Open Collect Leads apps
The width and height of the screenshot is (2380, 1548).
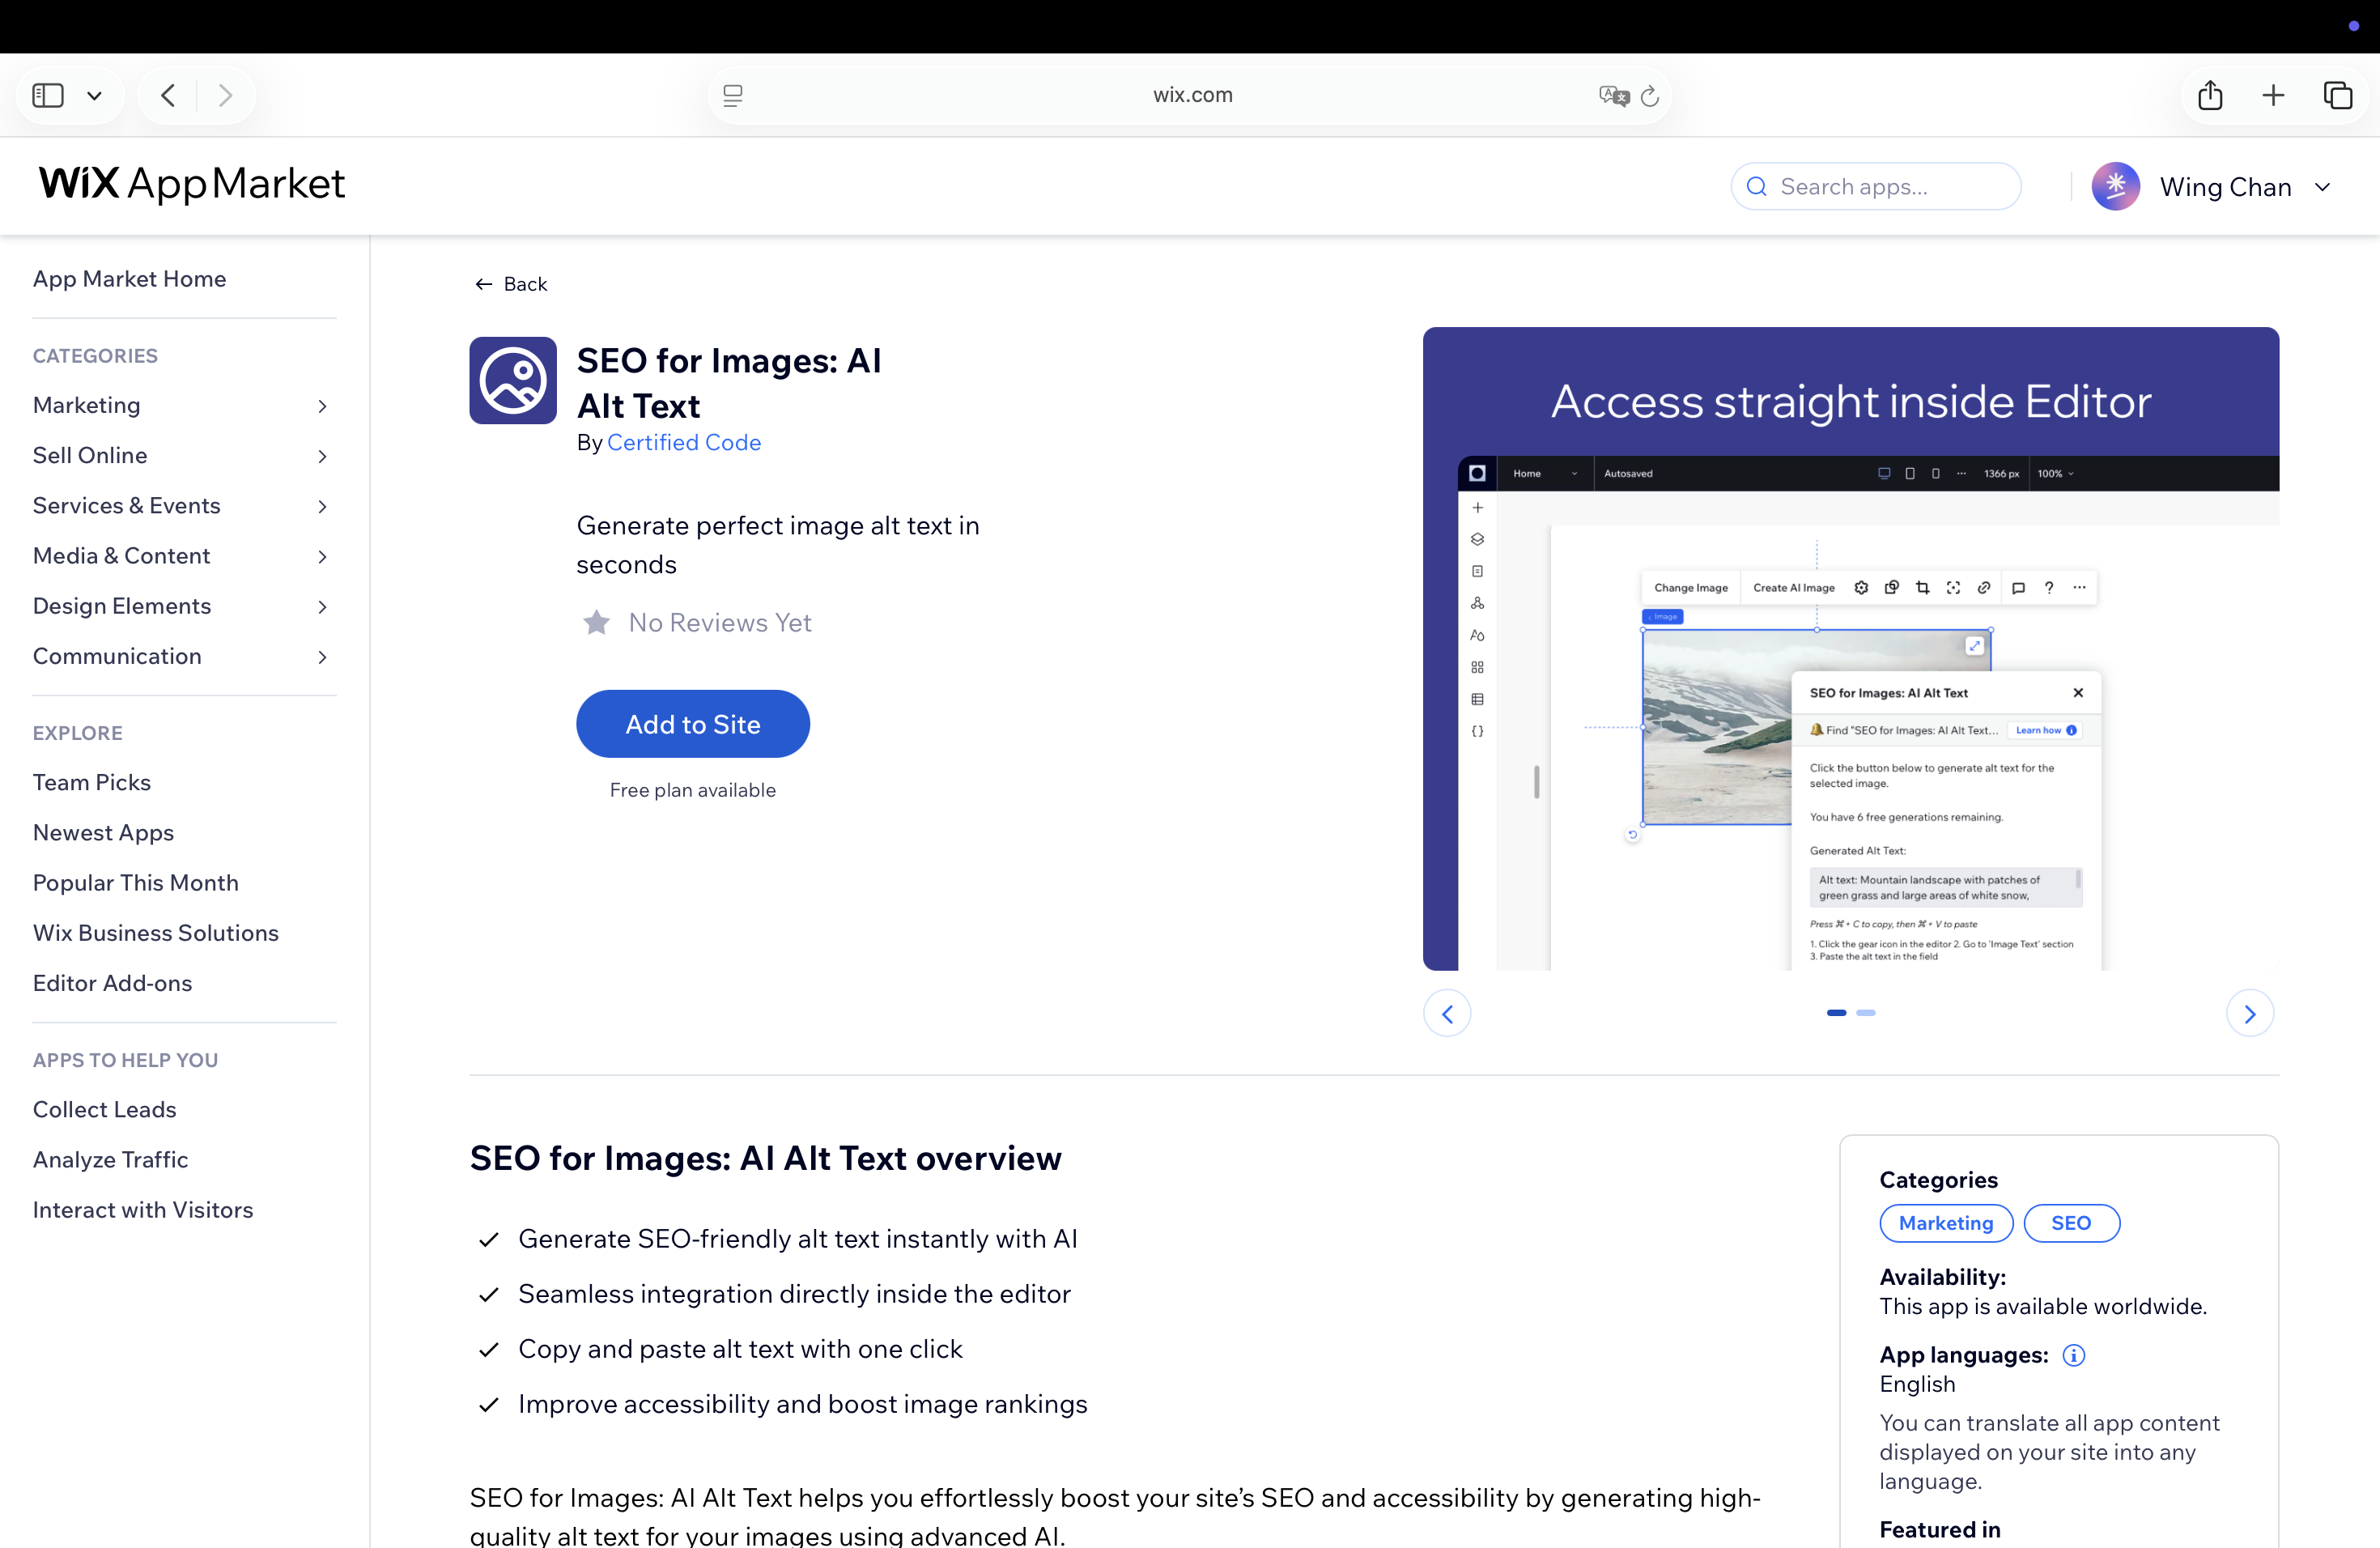point(104,1109)
